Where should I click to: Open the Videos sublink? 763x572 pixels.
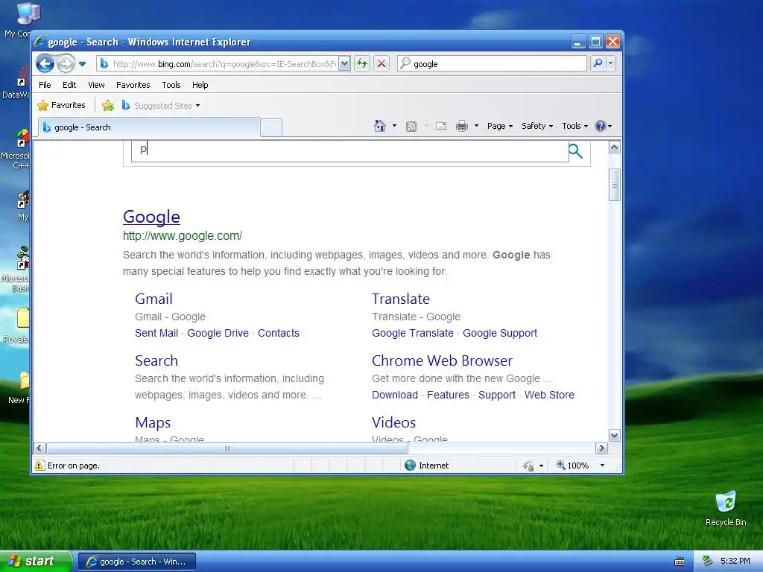coord(393,422)
